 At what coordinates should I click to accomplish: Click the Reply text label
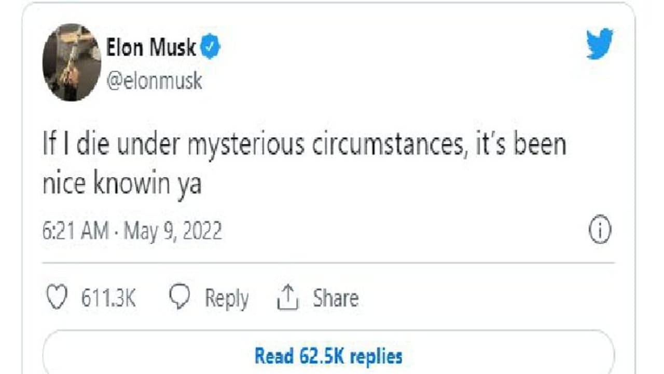pyautogui.click(x=227, y=299)
